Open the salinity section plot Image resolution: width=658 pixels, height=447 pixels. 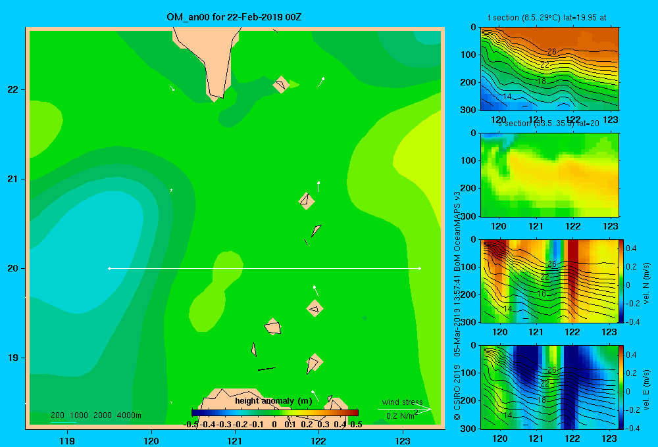tap(549, 175)
